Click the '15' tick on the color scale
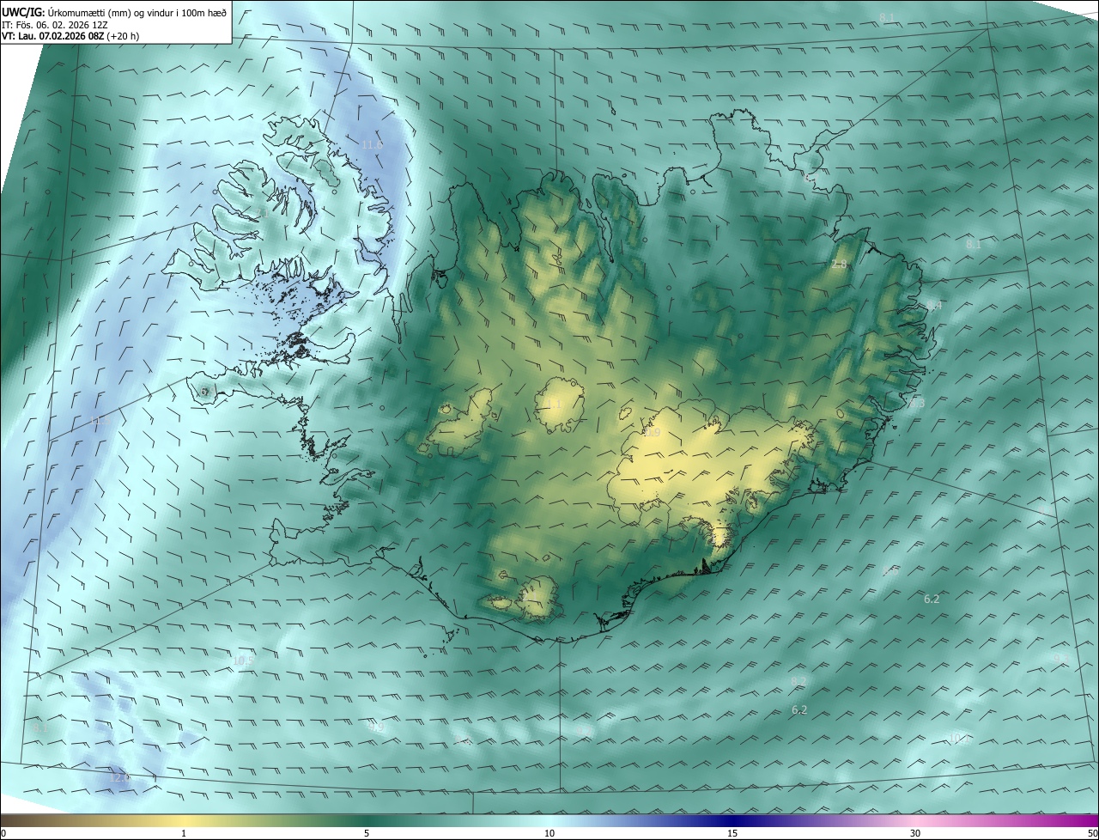The width and height of the screenshot is (1099, 840). point(732,833)
